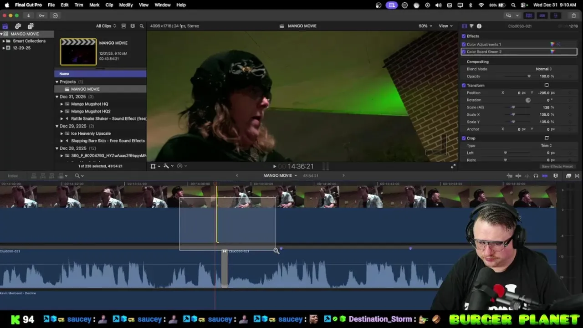Go back in timeline history arrow

click(x=236, y=176)
